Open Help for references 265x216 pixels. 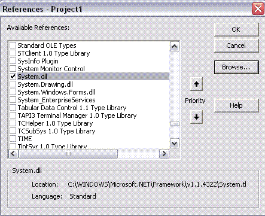[236, 105]
